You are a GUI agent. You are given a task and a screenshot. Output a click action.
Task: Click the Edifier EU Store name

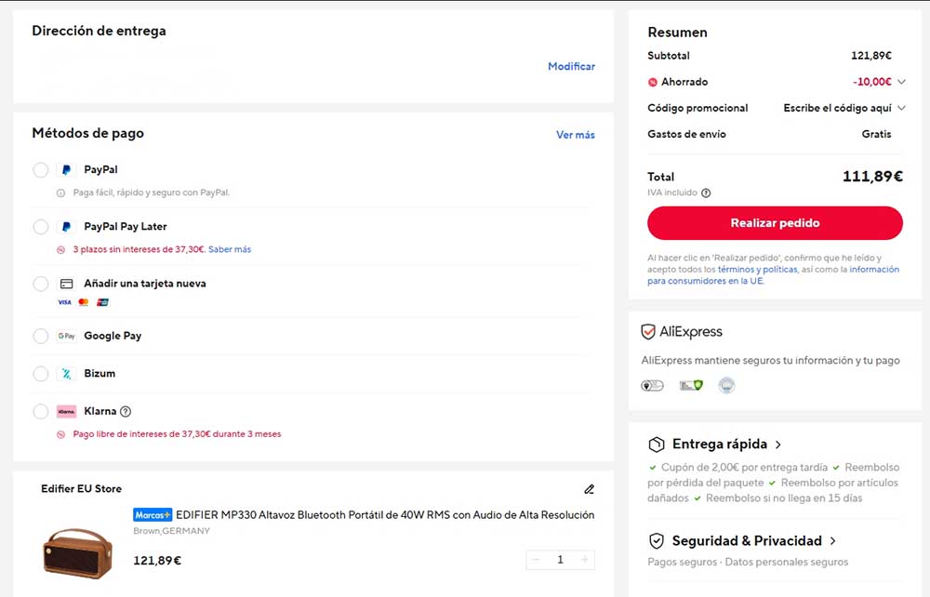[x=81, y=489]
